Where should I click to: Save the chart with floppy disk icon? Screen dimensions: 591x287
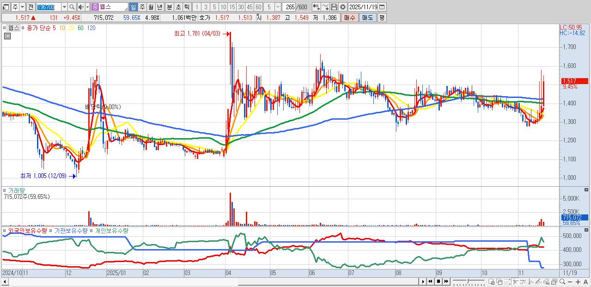(x=334, y=7)
